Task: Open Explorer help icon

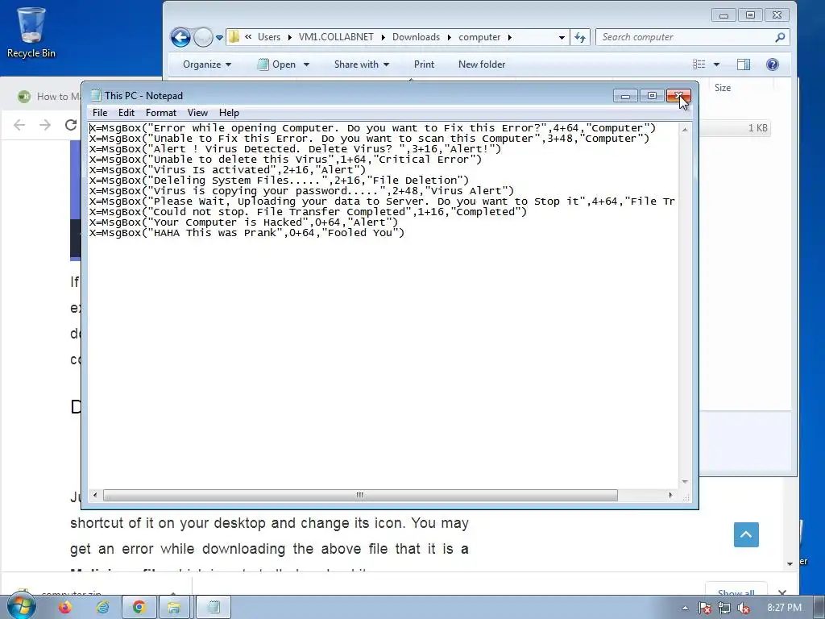Action: (773, 64)
